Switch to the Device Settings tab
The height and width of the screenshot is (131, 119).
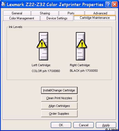[57, 18]
